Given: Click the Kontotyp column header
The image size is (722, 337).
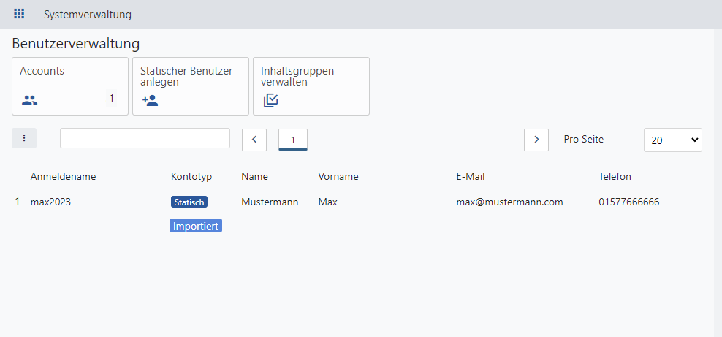Looking at the screenshot, I should click(x=191, y=176).
